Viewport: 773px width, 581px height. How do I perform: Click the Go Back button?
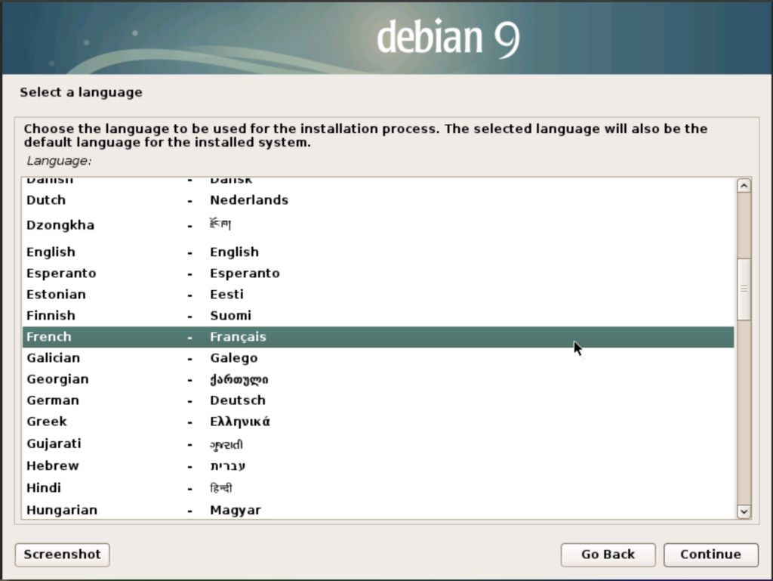pyautogui.click(x=608, y=555)
